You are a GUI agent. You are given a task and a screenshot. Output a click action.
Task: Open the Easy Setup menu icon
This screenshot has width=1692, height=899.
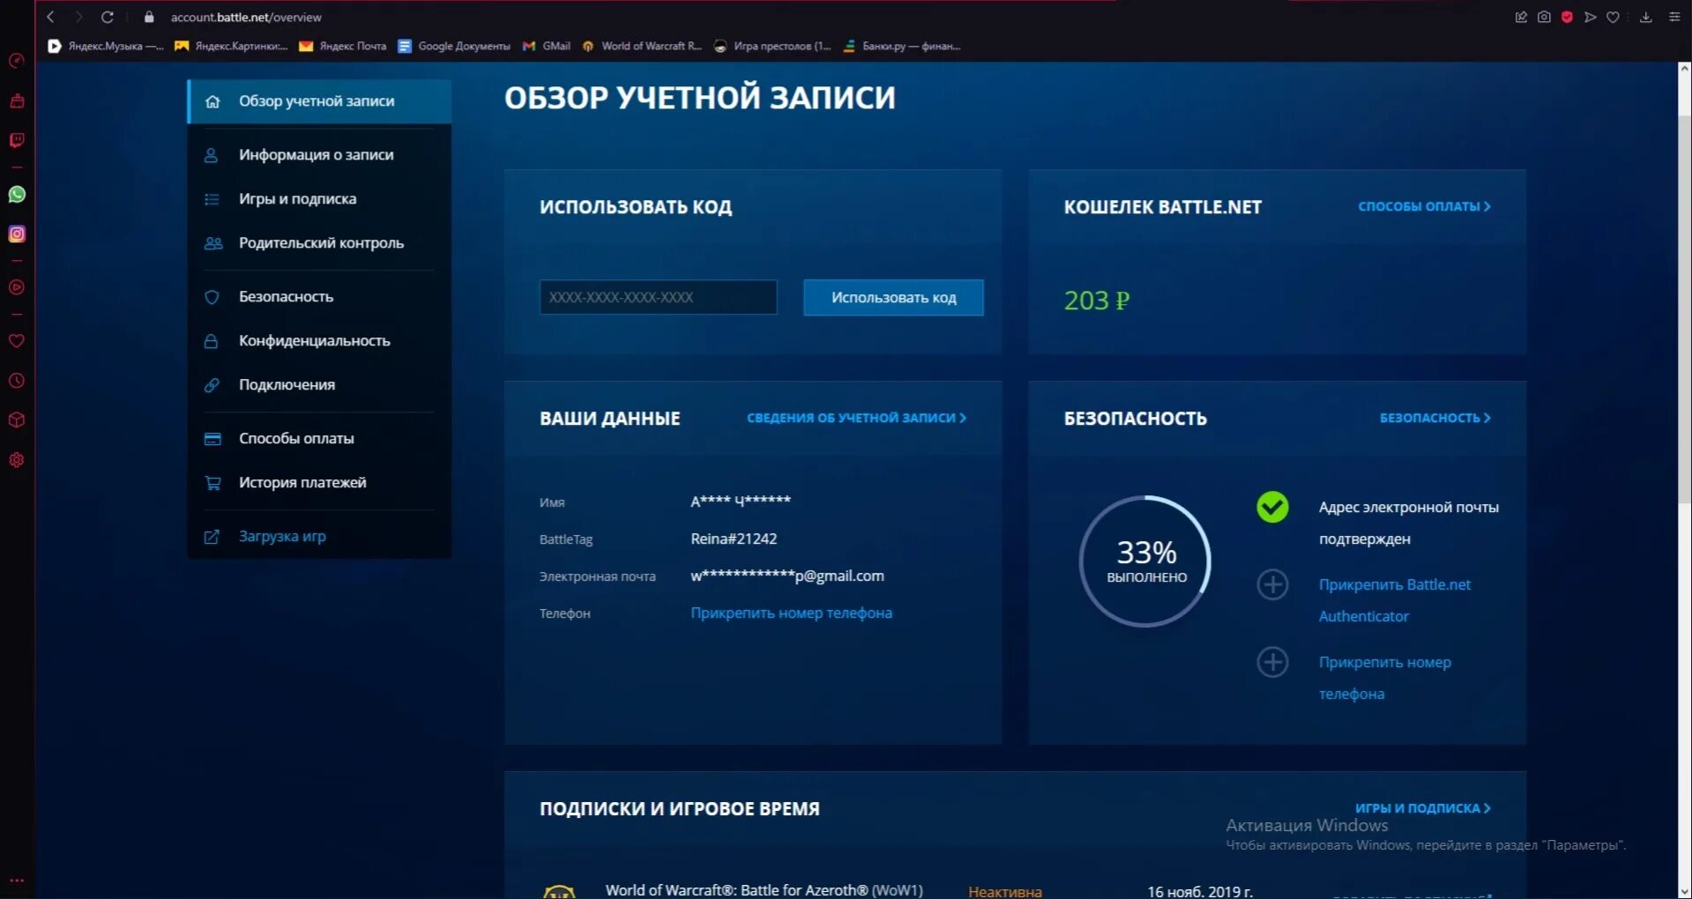pos(1674,17)
